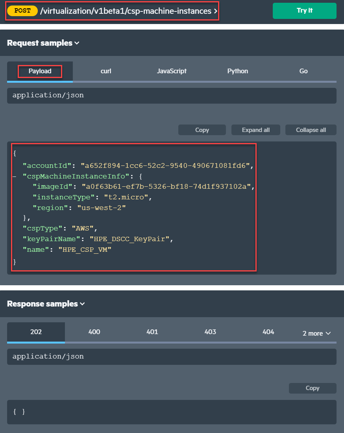Click the imageId value string
Image resolution: width=344 pixels, height=433 pixels.
point(166,187)
